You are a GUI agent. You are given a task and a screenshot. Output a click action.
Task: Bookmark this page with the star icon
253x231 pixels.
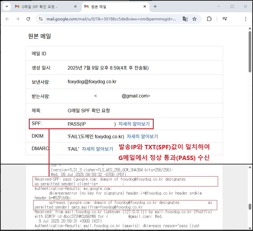point(194,19)
